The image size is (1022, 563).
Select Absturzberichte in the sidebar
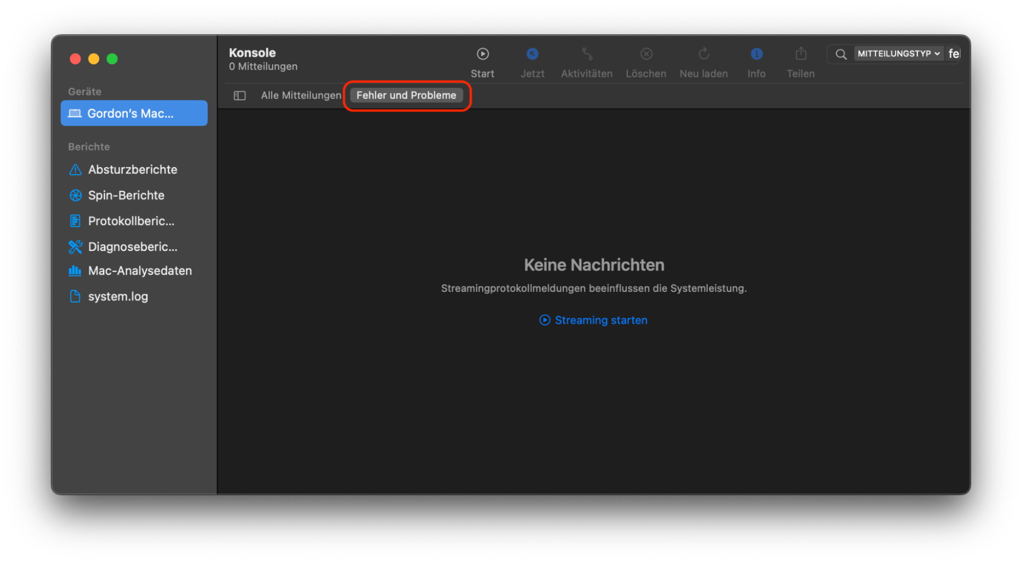133,169
